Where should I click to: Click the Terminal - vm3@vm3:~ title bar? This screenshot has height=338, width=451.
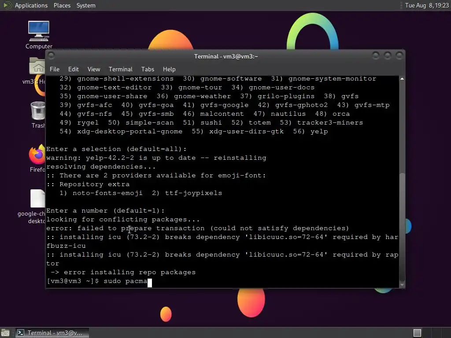click(x=226, y=56)
